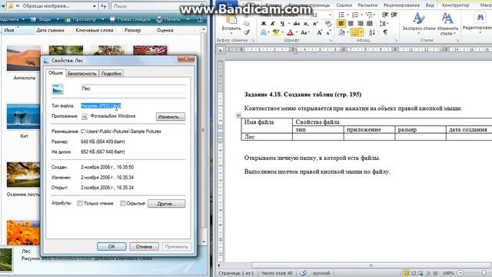Apply red font color in Word
Image resolution: width=492 pixels, height=277 pixels.
click(x=290, y=32)
